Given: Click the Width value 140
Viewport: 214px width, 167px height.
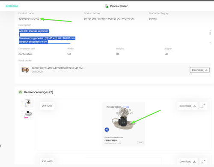Looking at the screenshot, I should (x=69, y=54).
